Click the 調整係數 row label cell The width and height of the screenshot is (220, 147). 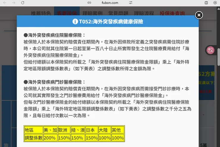(33, 138)
